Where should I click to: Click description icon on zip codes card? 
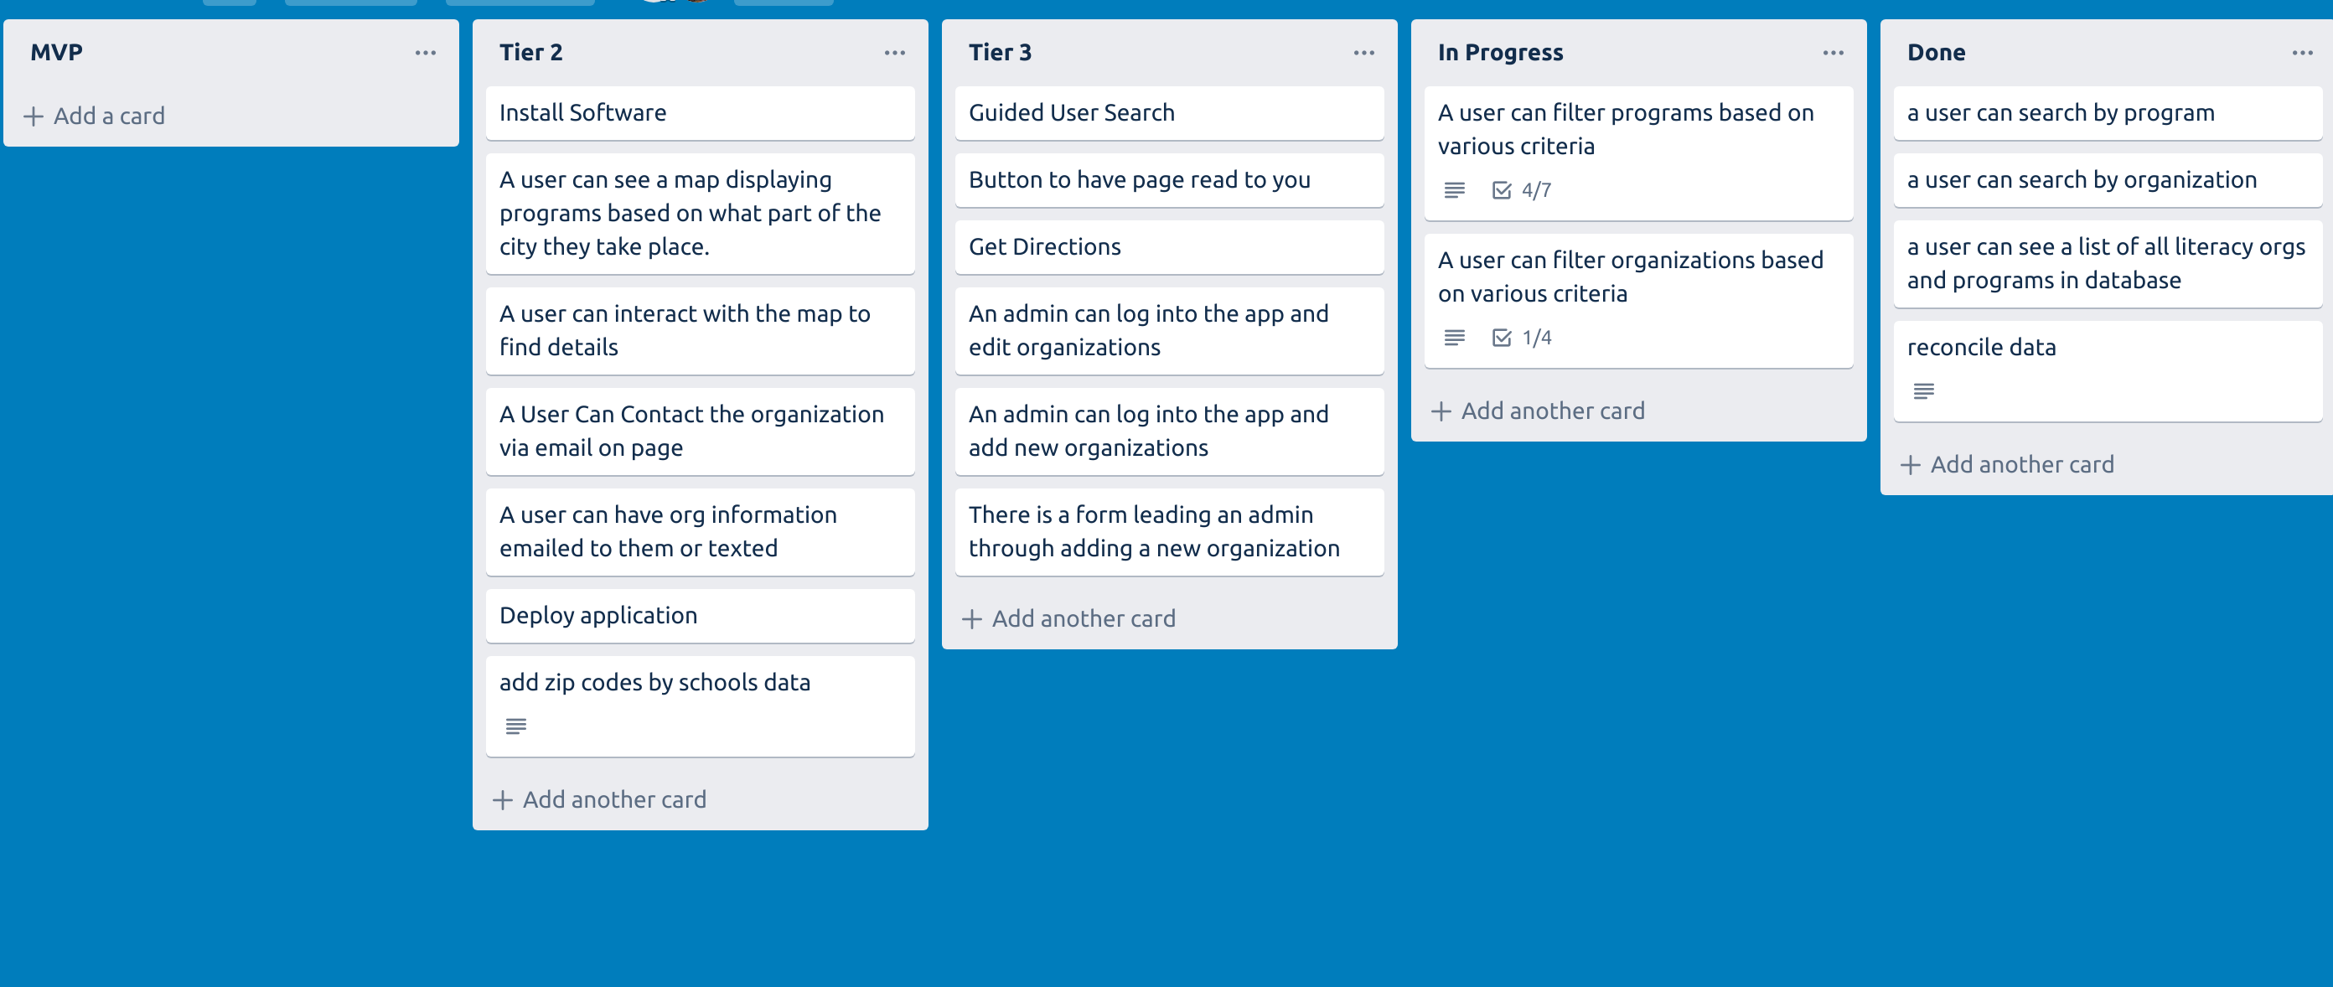tap(516, 726)
